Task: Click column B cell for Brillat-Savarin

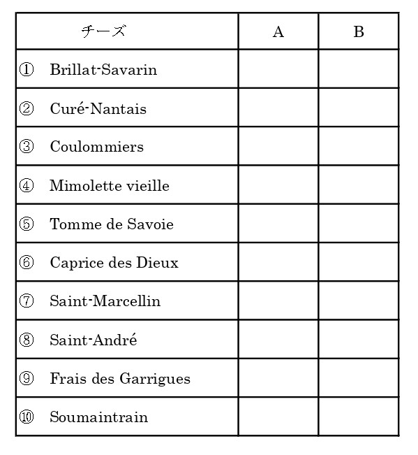Action: pyautogui.click(x=359, y=68)
